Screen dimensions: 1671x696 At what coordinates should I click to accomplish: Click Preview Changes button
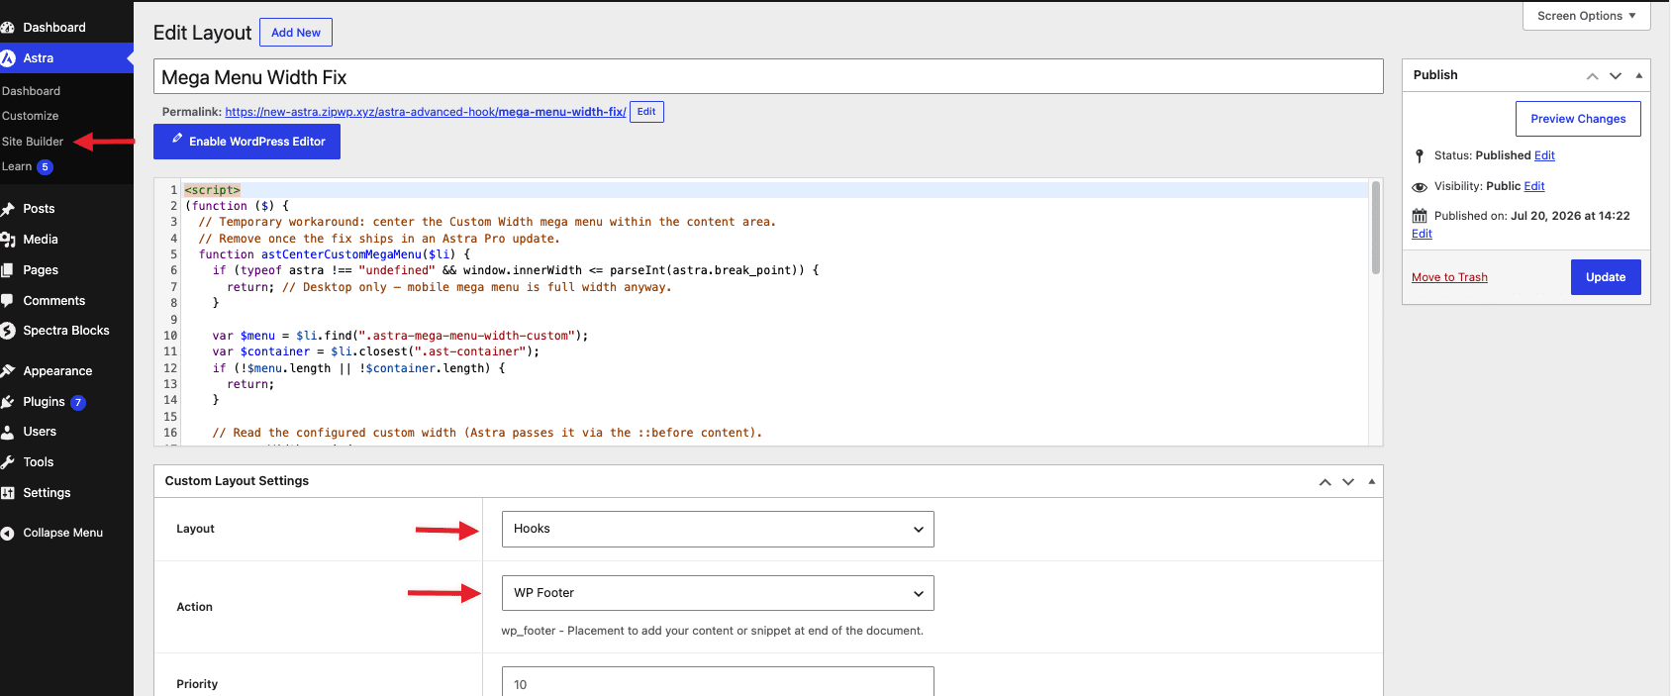(x=1578, y=119)
